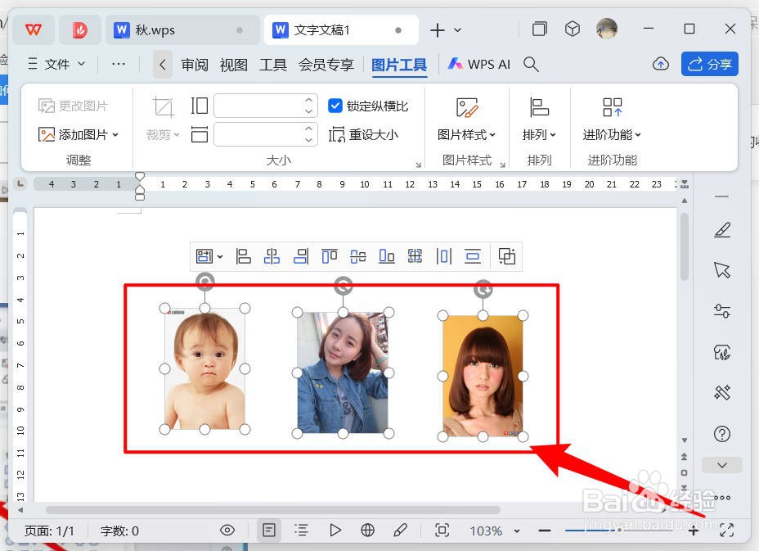Launch WPS AI
759x551 pixels.
pos(478,64)
